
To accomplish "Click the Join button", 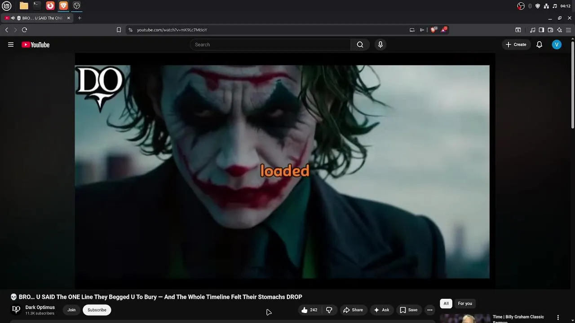I will pos(71,310).
